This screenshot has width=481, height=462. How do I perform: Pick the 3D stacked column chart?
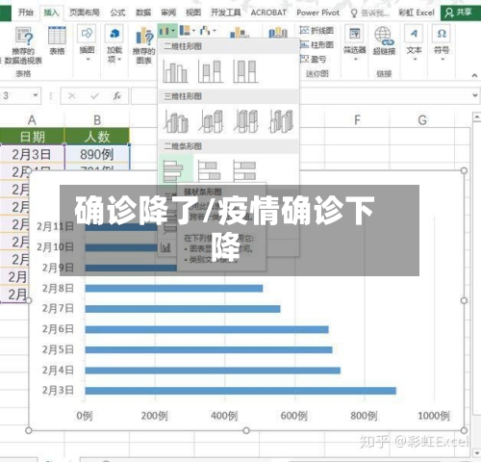coord(211,121)
